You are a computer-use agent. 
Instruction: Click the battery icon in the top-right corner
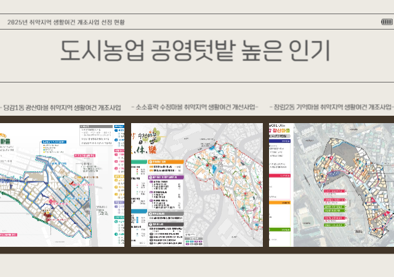[x=387, y=22]
